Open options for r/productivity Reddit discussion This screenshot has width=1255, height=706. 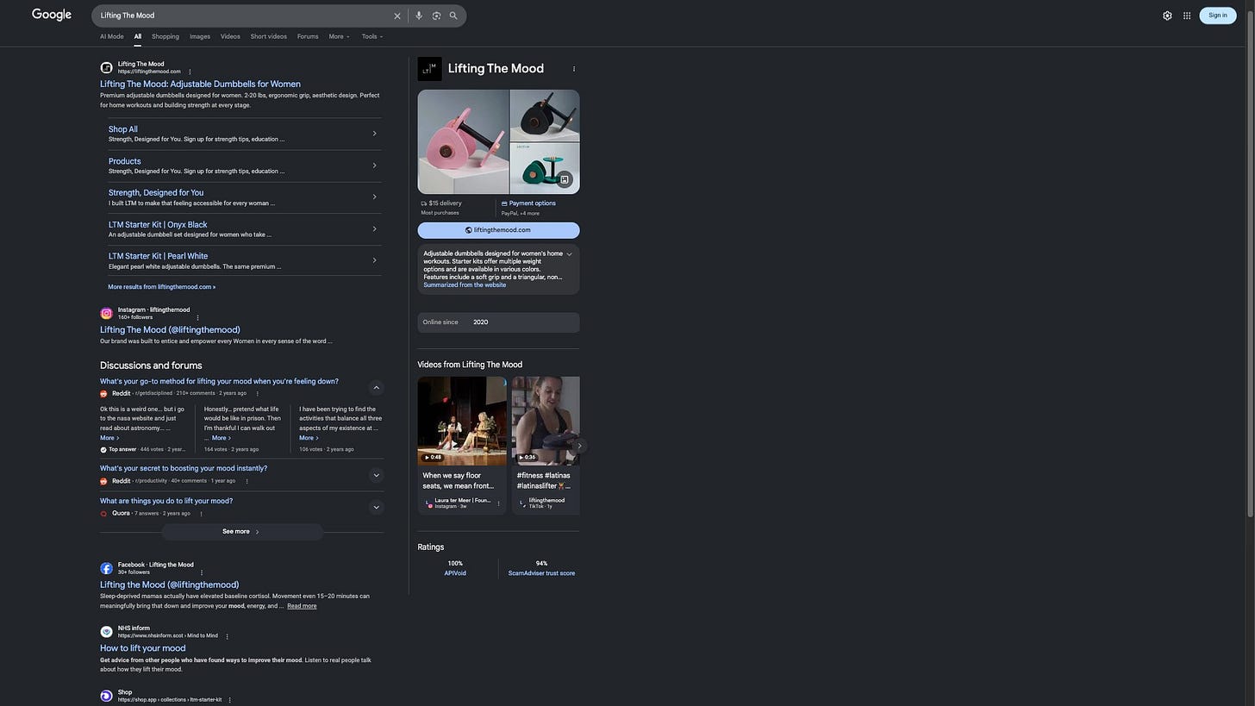[x=247, y=481]
